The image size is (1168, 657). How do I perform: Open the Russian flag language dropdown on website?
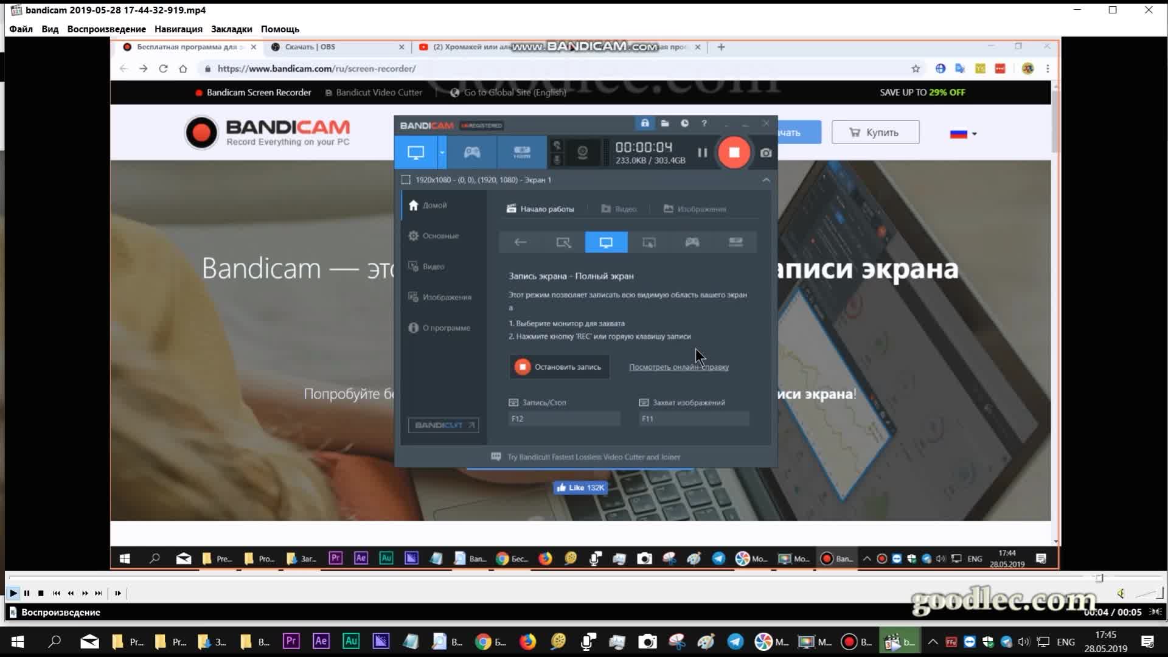[963, 134]
